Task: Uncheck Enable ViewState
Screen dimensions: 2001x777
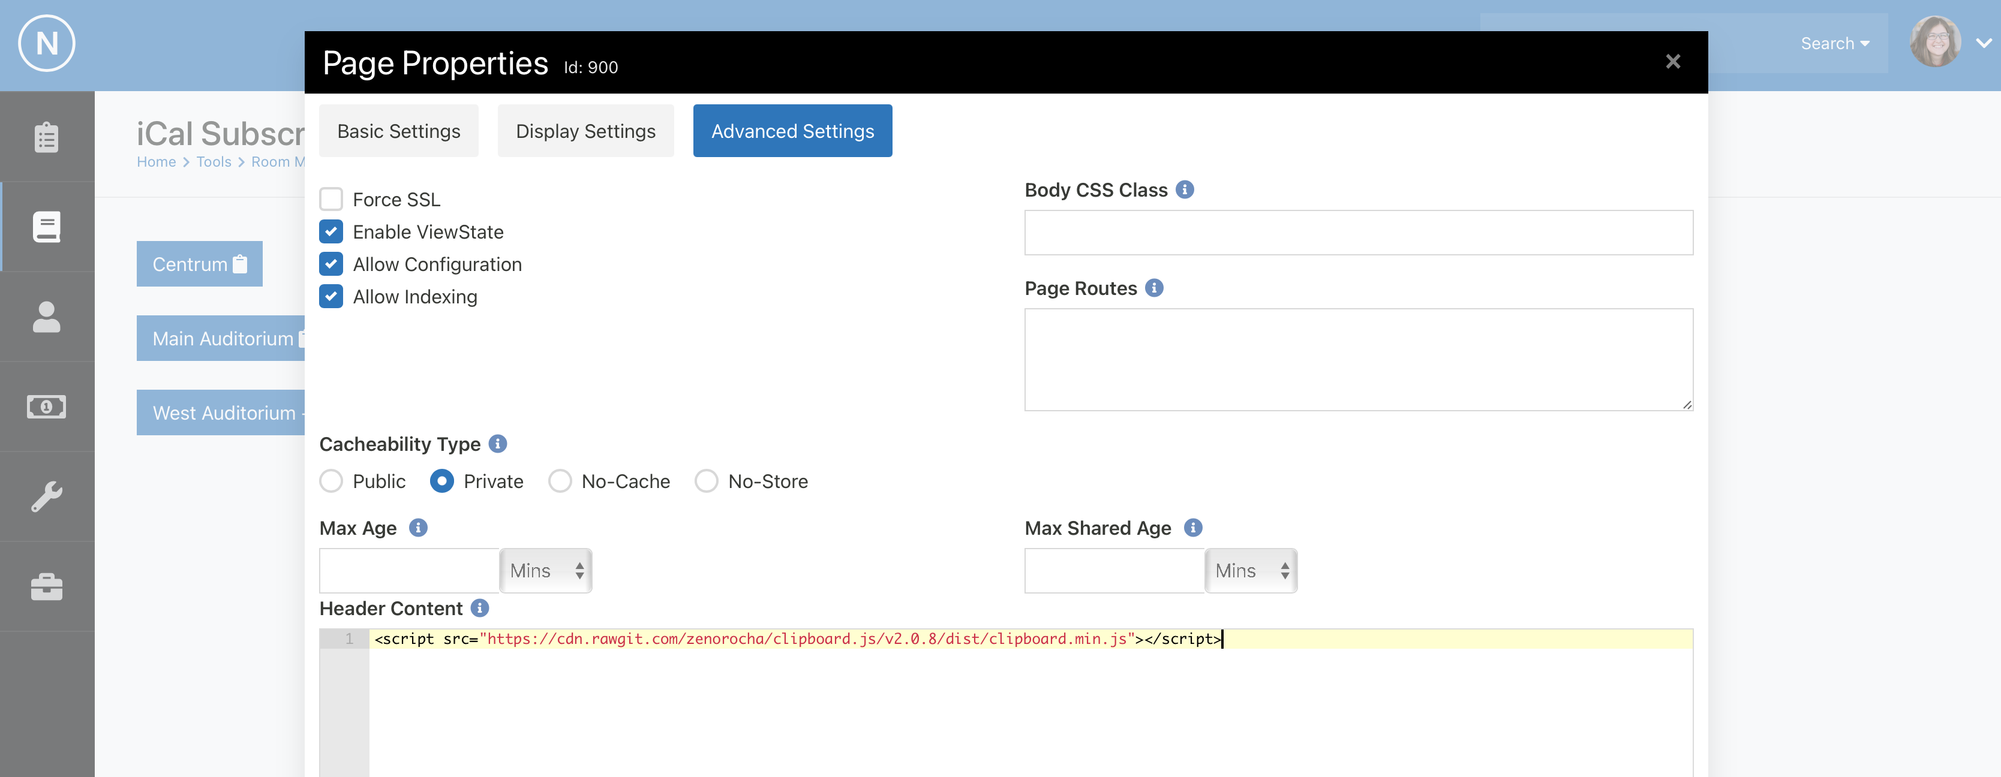Action: tap(331, 232)
